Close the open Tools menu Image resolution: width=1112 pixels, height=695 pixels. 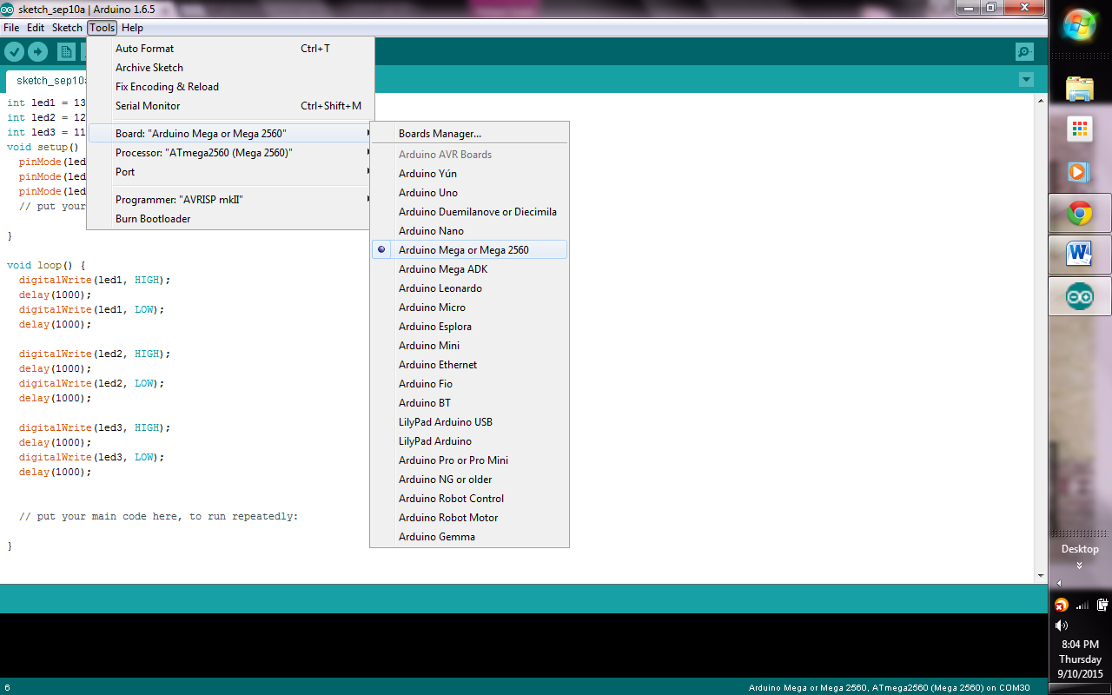pos(102,28)
